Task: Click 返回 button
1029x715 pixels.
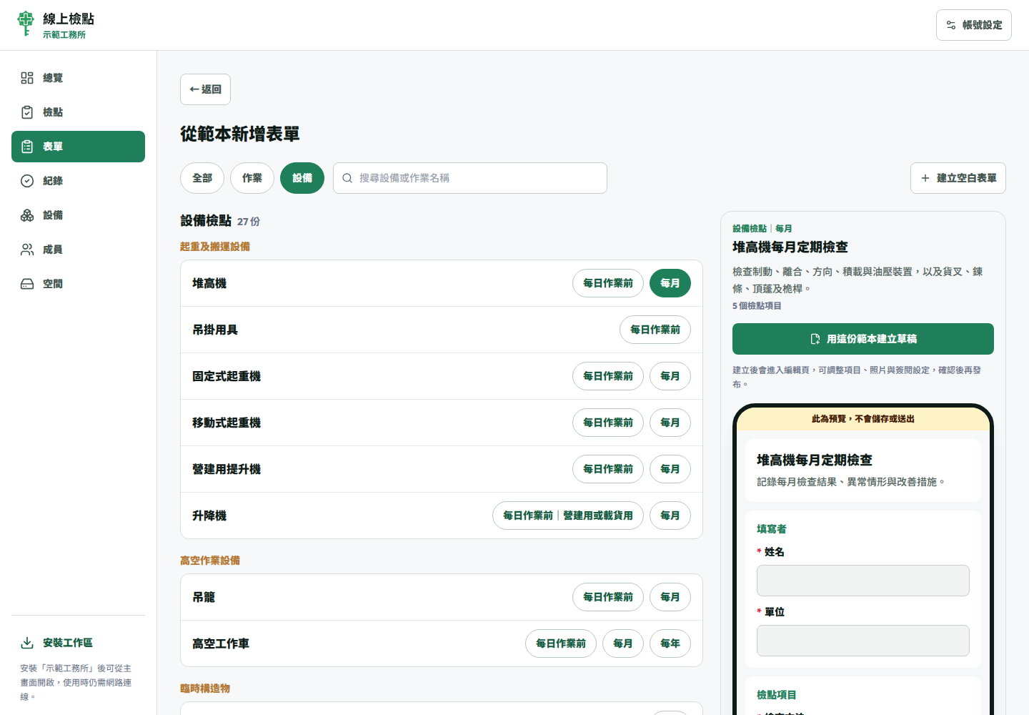Action: pos(205,89)
